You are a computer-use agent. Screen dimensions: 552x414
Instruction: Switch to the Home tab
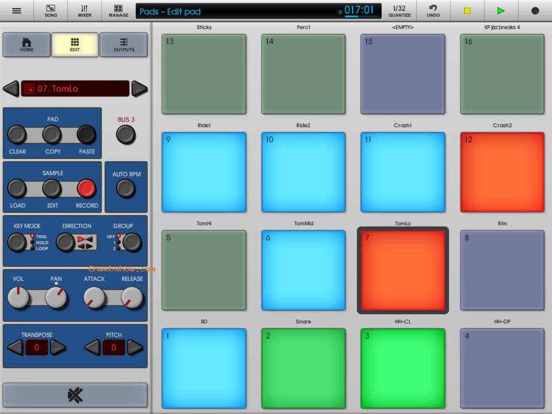click(x=26, y=45)
